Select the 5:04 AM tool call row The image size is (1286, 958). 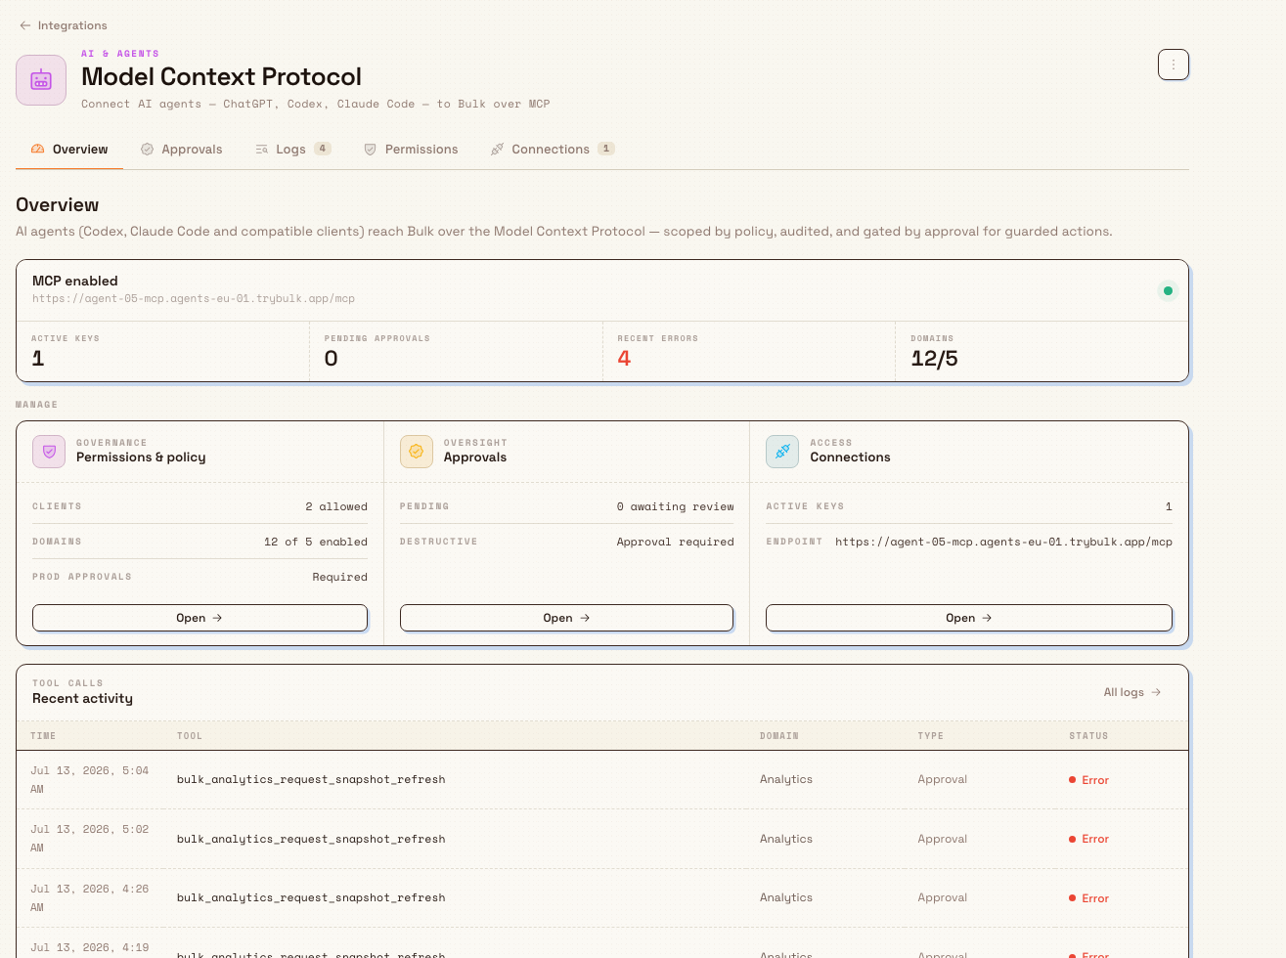(x=602, y=780)
